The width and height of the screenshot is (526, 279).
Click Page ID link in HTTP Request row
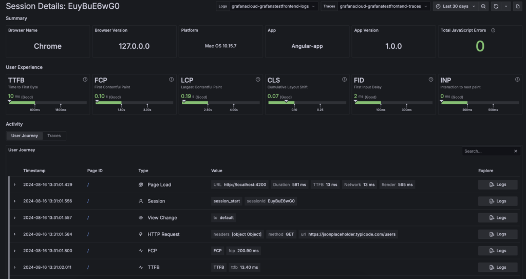(x=88, y=234)
